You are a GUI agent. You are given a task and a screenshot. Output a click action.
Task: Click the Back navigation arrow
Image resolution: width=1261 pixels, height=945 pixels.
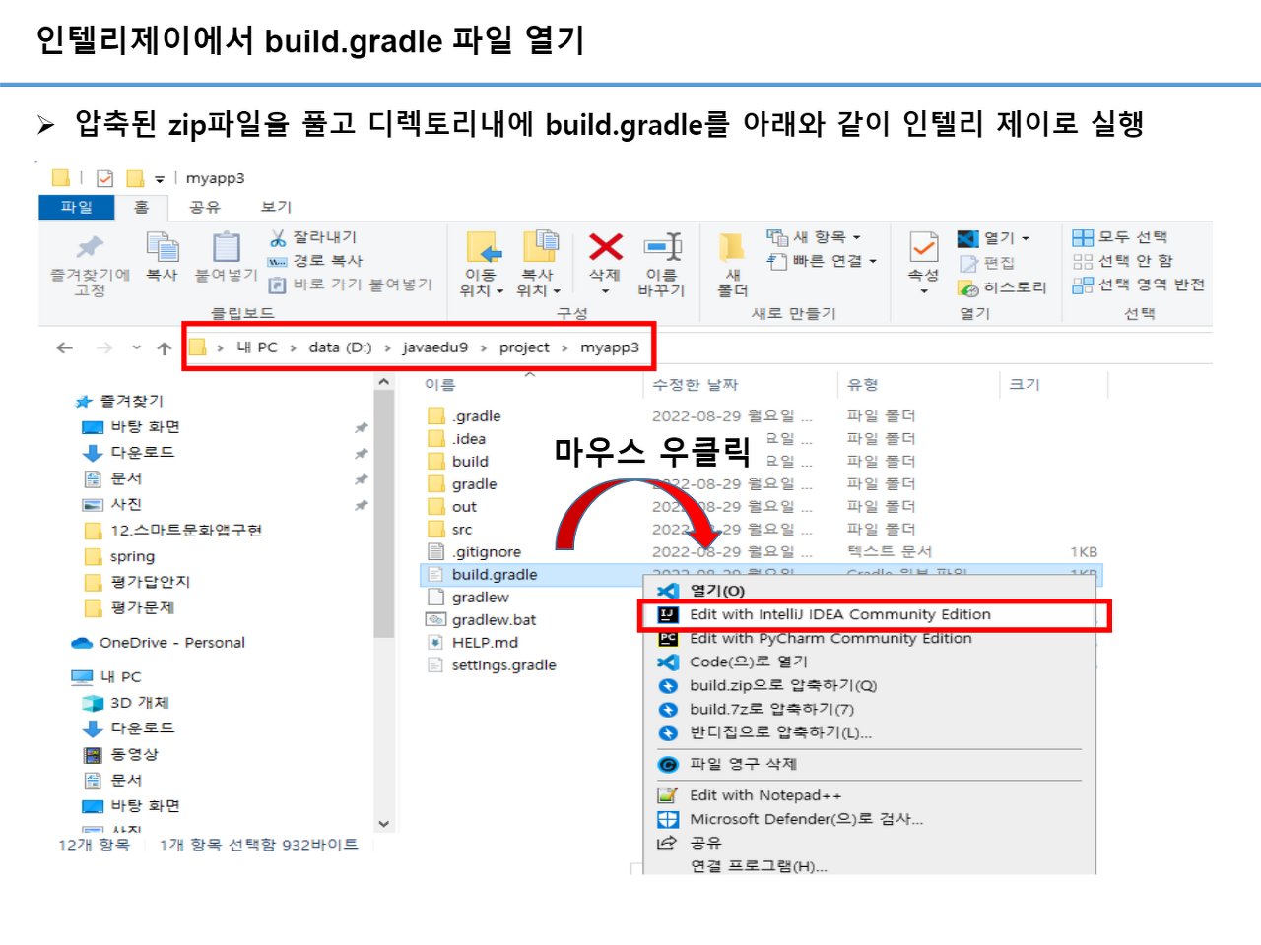(65, 347)
